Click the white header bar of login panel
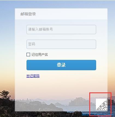The width and height of the screenshot is (115, 117). coord(61,14)
